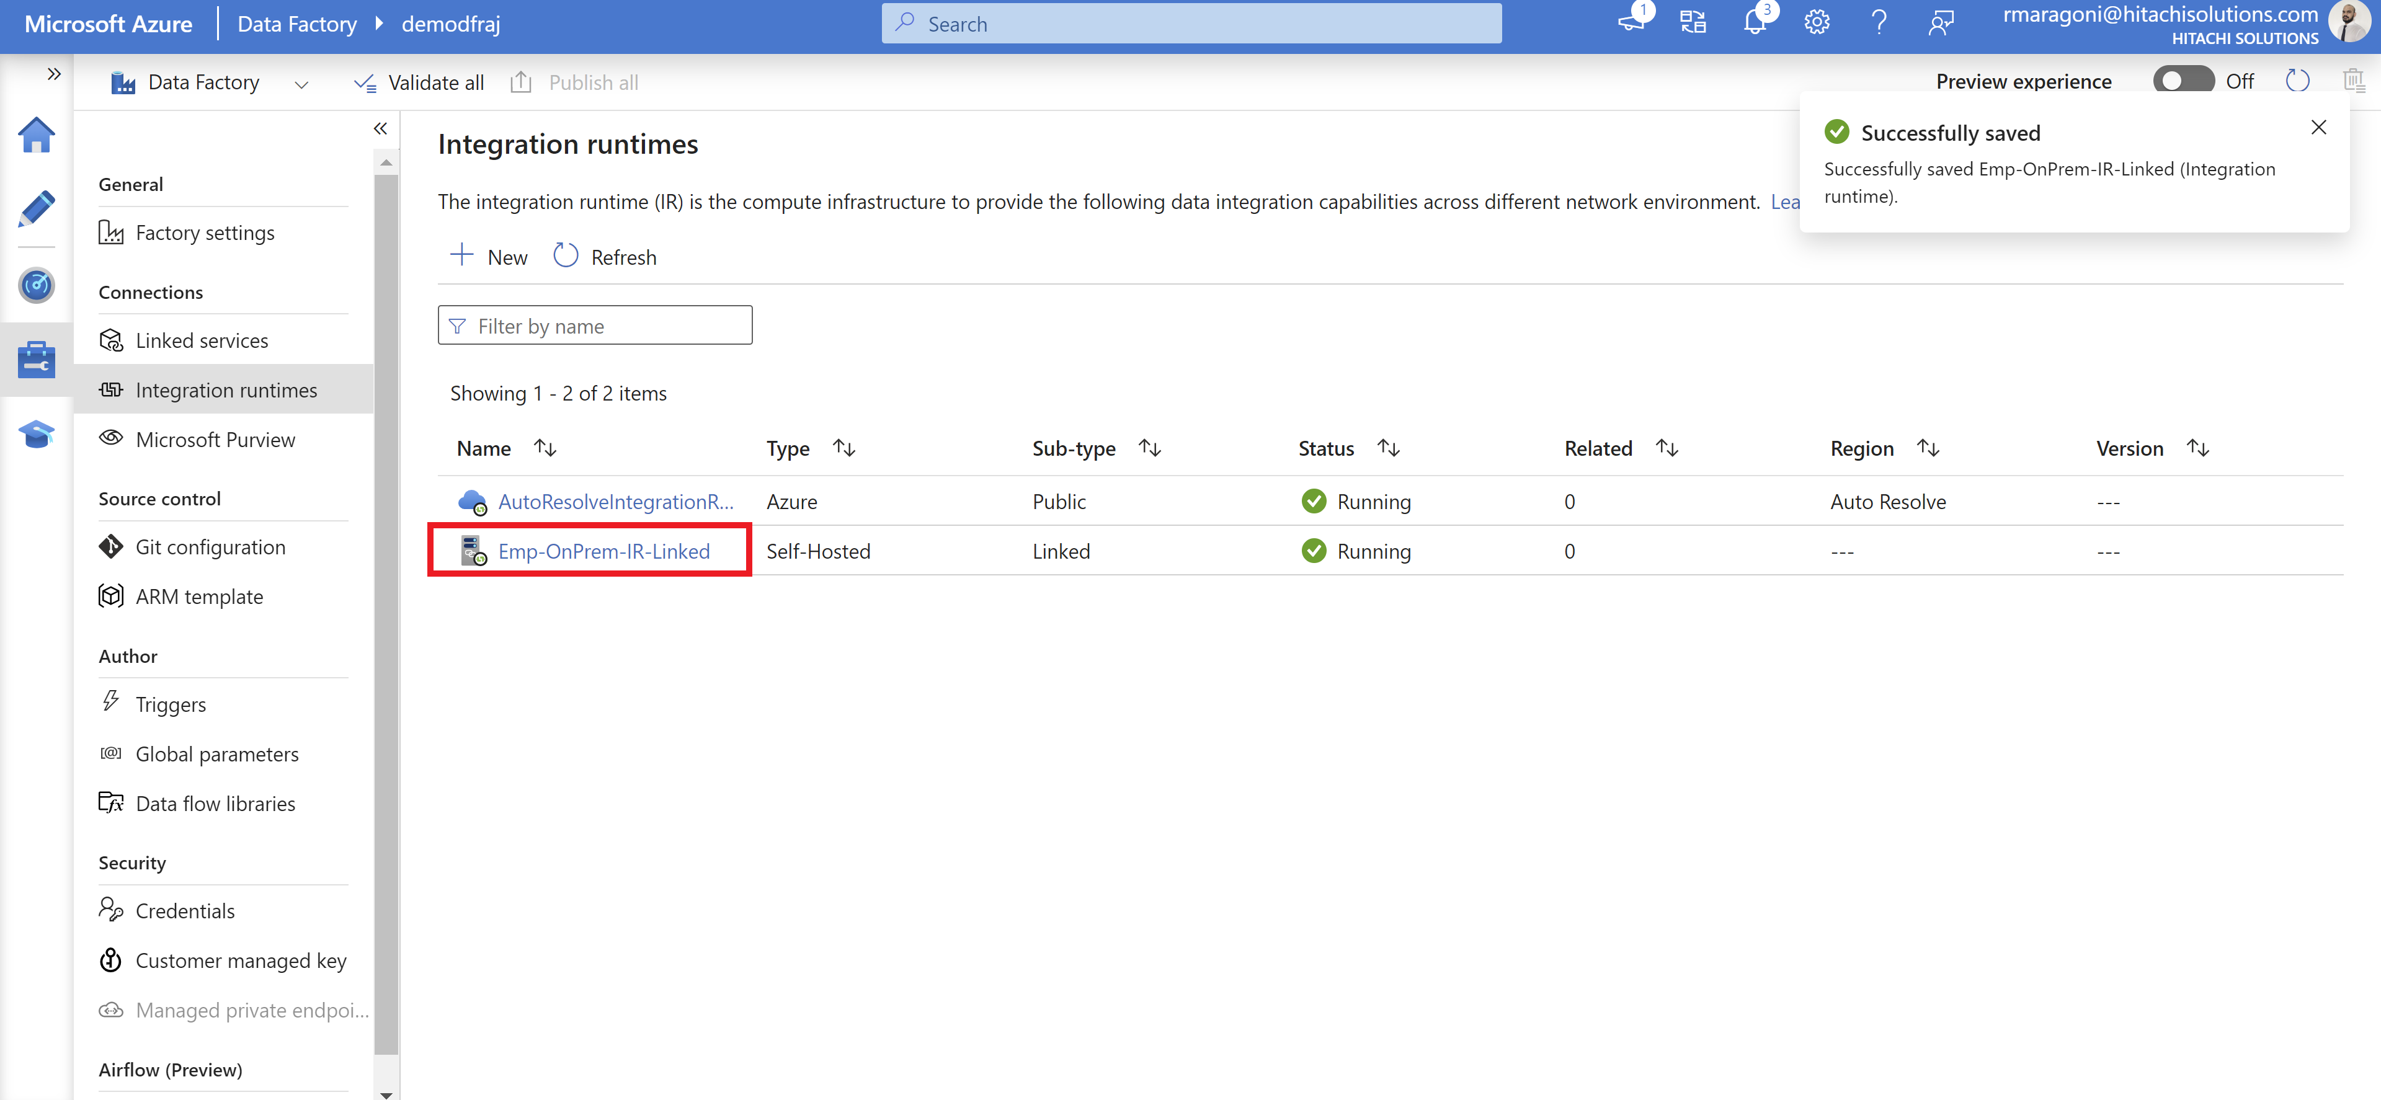Open the help question mark icon

(1878, 22)
